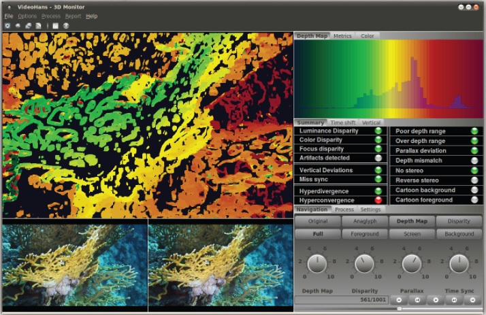
Task: Click the white square stop toolbar icon
Action: 56,26
